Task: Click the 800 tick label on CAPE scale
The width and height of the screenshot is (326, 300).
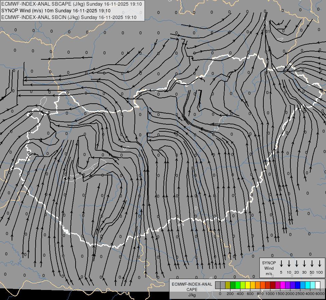Action: (260, 294)
